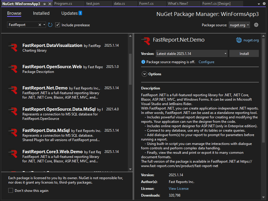Click the package source mapping info icon
The width and height of the screenshot is (268, 201).
tap(143, 62)
